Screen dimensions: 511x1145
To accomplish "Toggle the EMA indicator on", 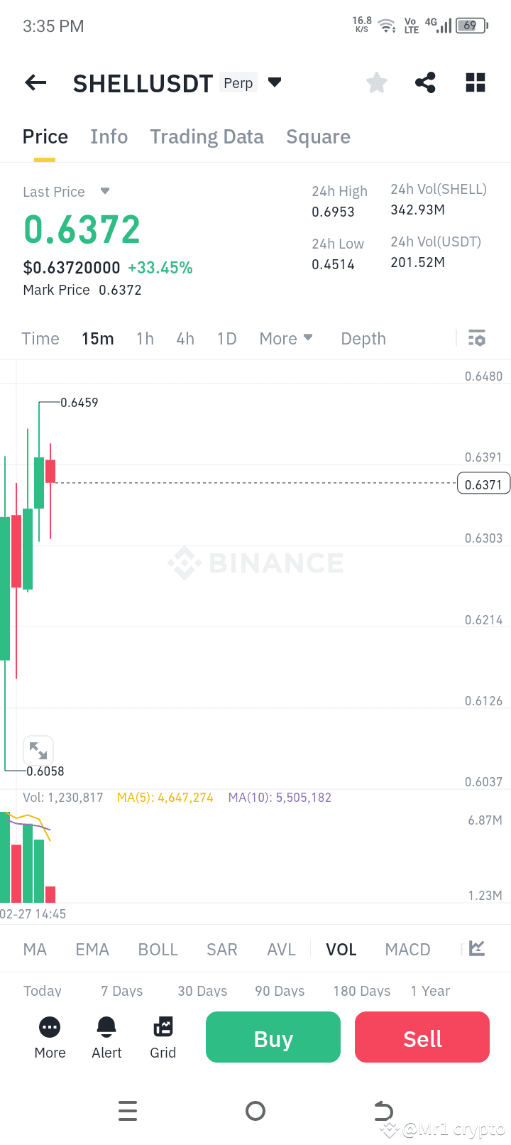I will click(x=92, y=949).
